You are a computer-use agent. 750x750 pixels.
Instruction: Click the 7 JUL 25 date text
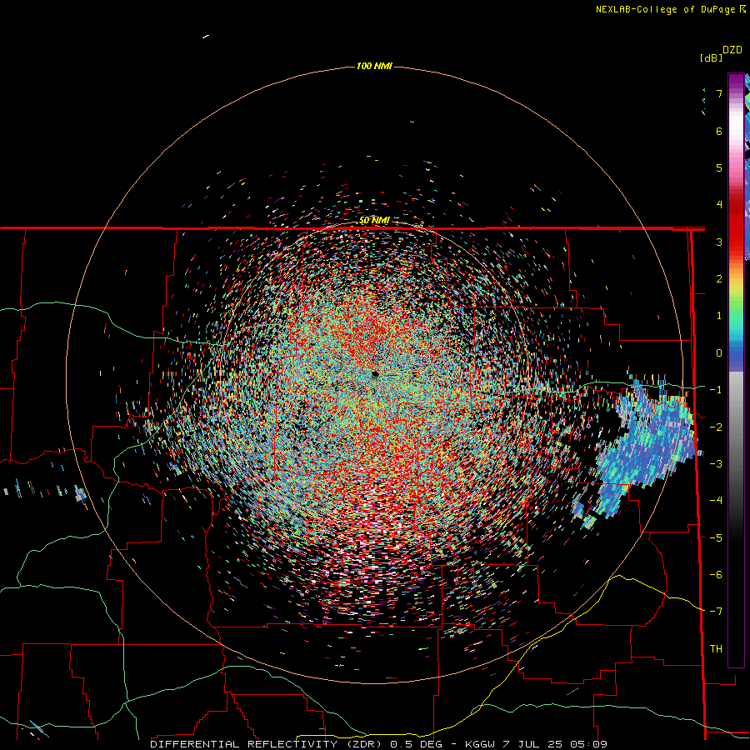point(535,744)
